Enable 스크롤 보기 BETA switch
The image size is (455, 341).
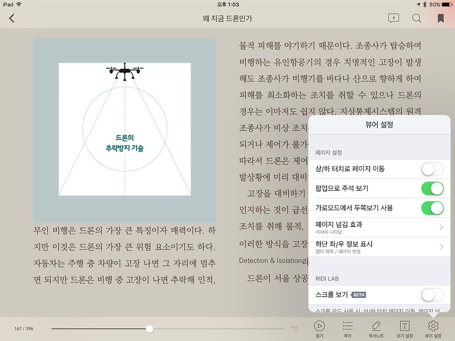coord(432,295)
